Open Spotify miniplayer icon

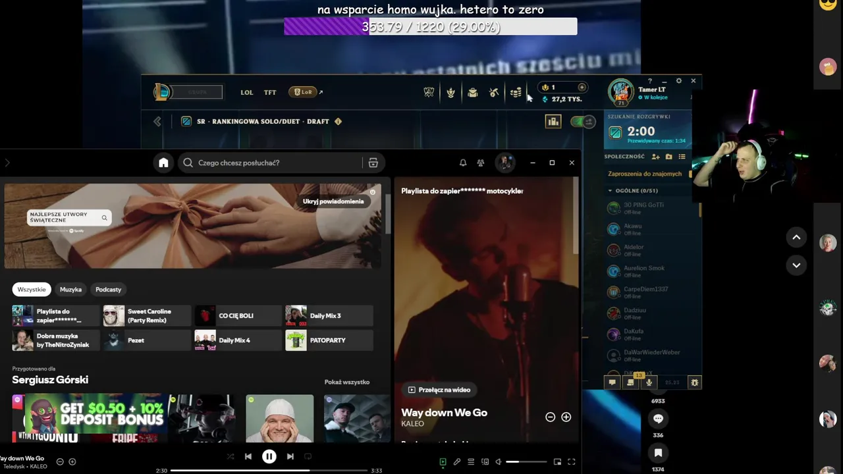coord(557,462)
